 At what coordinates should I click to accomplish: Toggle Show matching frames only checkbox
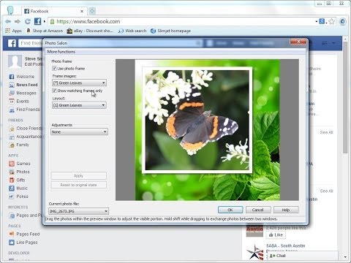pos(54,91)
